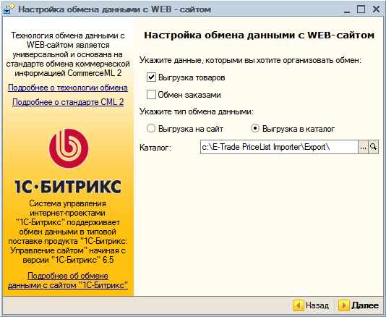Click the 1C-Bitrix red logo image
The height and width of the screenshot is (317, 386).
[x=69, y=148]
